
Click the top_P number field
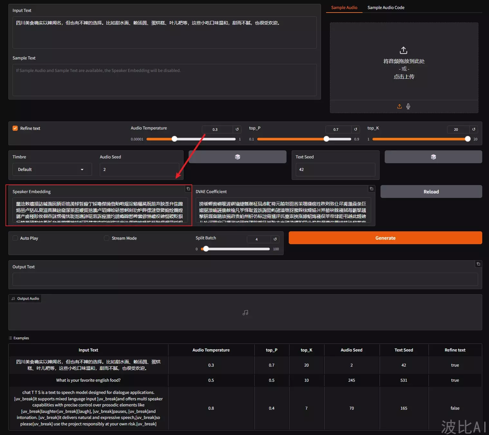click(x=338, y=129)
